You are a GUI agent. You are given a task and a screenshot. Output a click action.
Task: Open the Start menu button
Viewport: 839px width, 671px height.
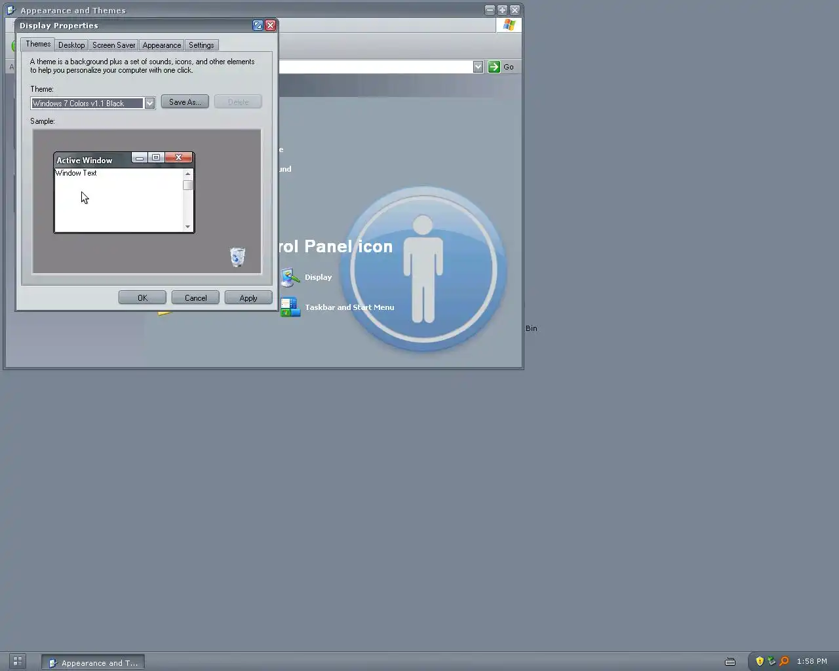tap(18, 662)
